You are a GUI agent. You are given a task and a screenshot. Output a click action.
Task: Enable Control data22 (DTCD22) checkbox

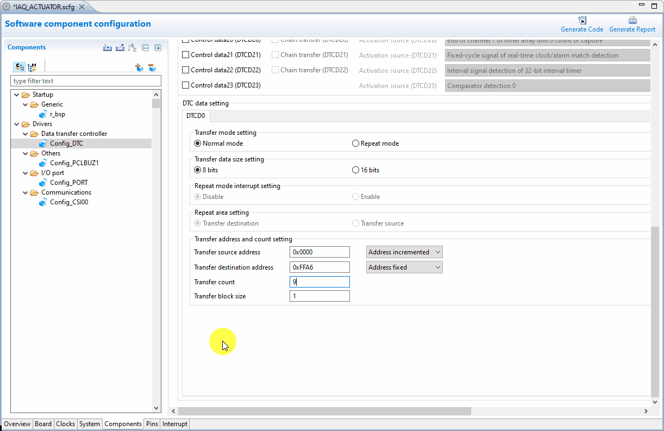coord(186,70)
